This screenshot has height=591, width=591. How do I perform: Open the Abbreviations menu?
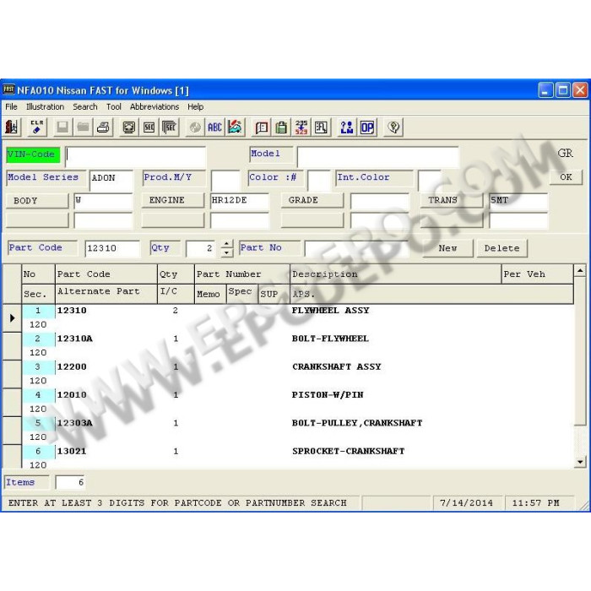tap(155, 106)
